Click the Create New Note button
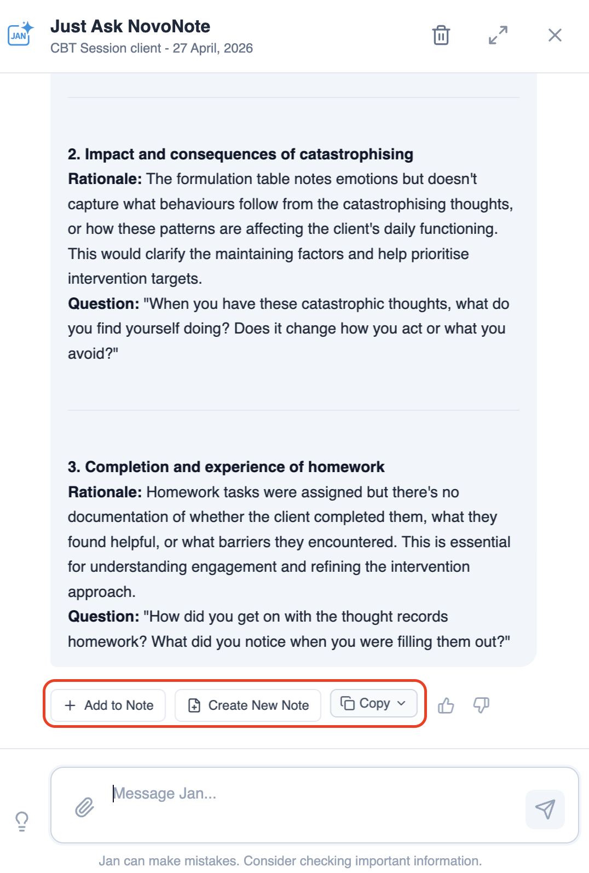Viewport: 589px width, 873px height. (x=247, y=705)
